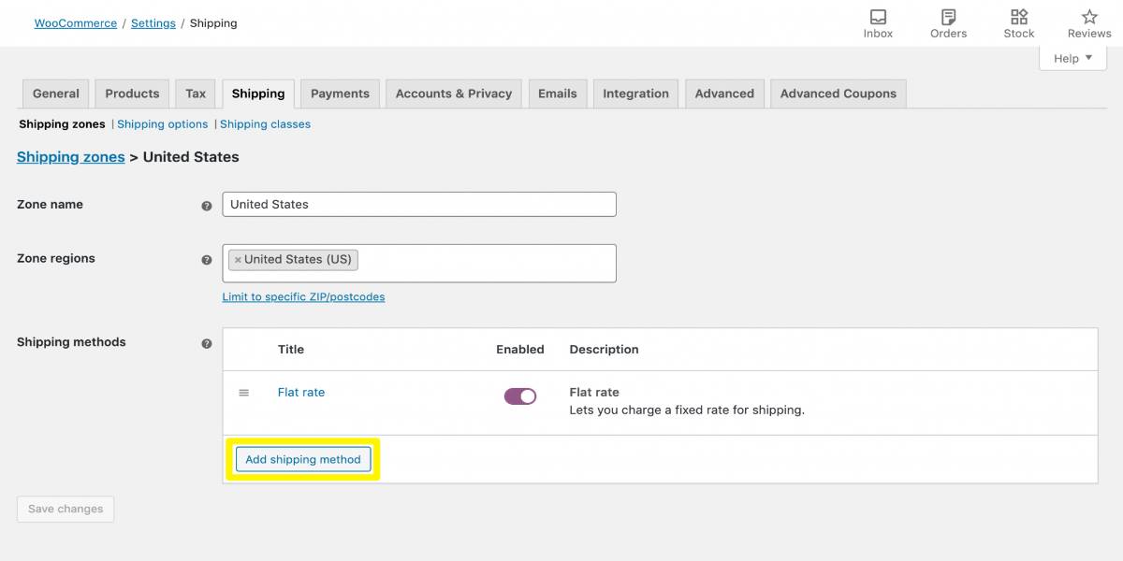Screen dimensions: 1123x561
Task: Click the Shipping methods help icon
Action: [x=207, y=343]
